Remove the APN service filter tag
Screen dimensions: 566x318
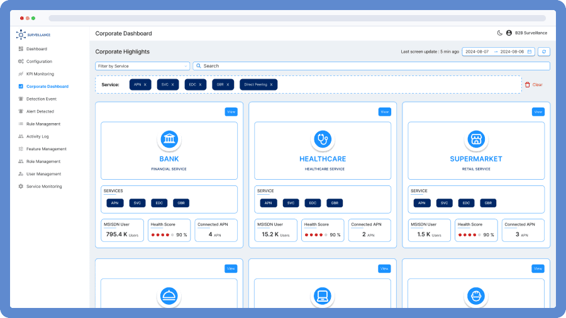[x=145, y=85]
